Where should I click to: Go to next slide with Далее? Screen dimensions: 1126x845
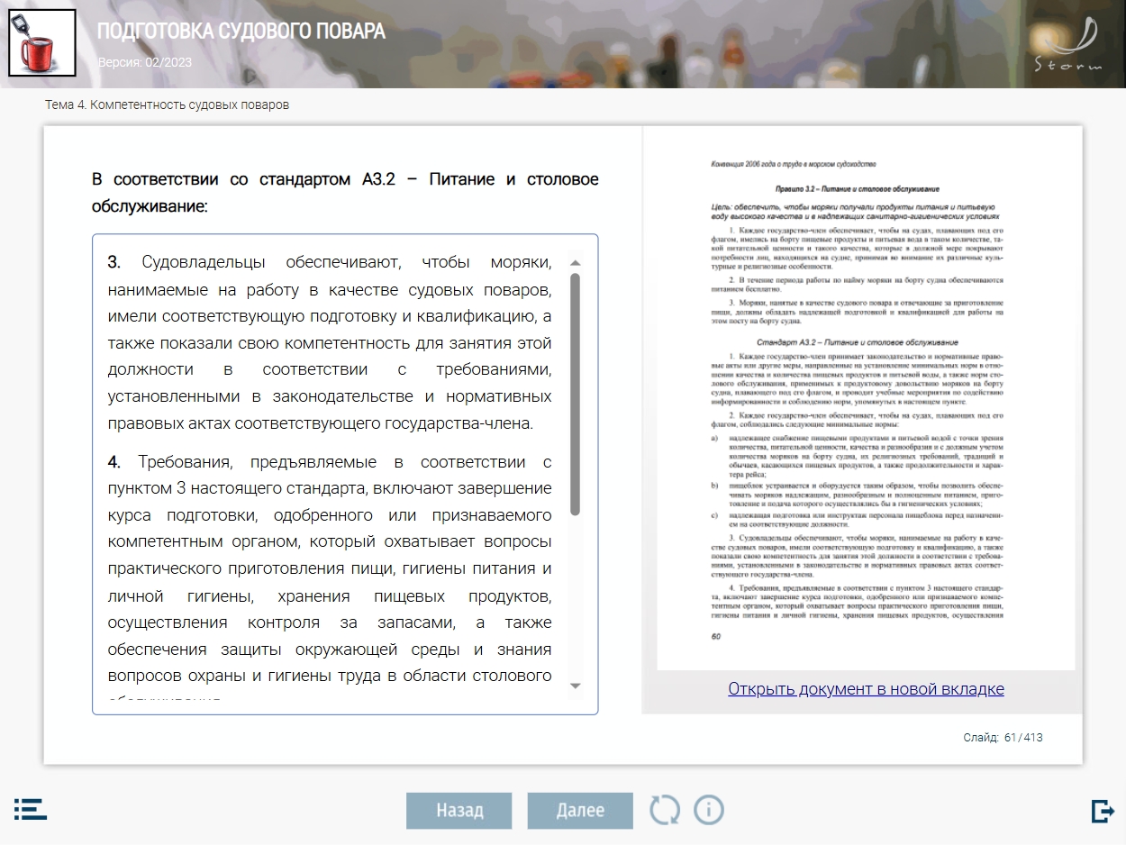(x=580, y=810)
